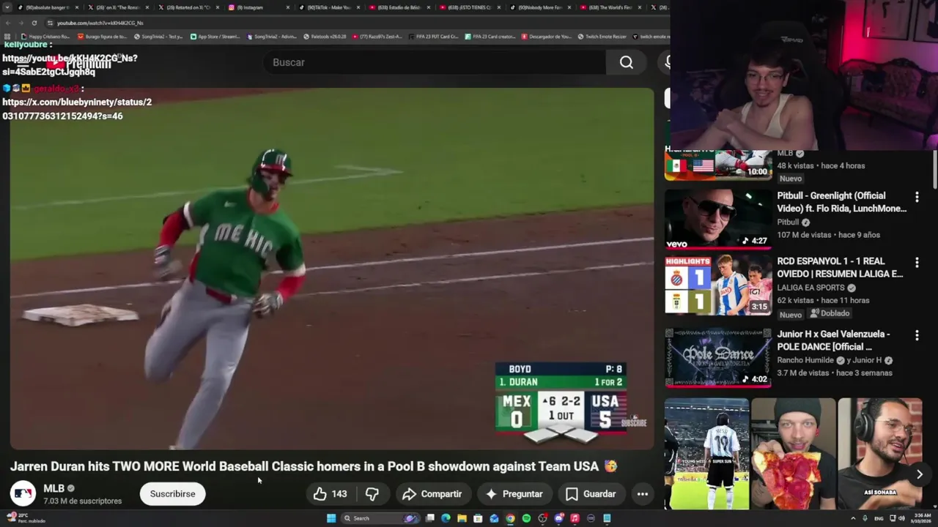Image resolution: width=938 pixels, height=527 pixels.
Task: Open the weather widget showing 20°C
Action: pyautogui.click(x=26, y=518)
